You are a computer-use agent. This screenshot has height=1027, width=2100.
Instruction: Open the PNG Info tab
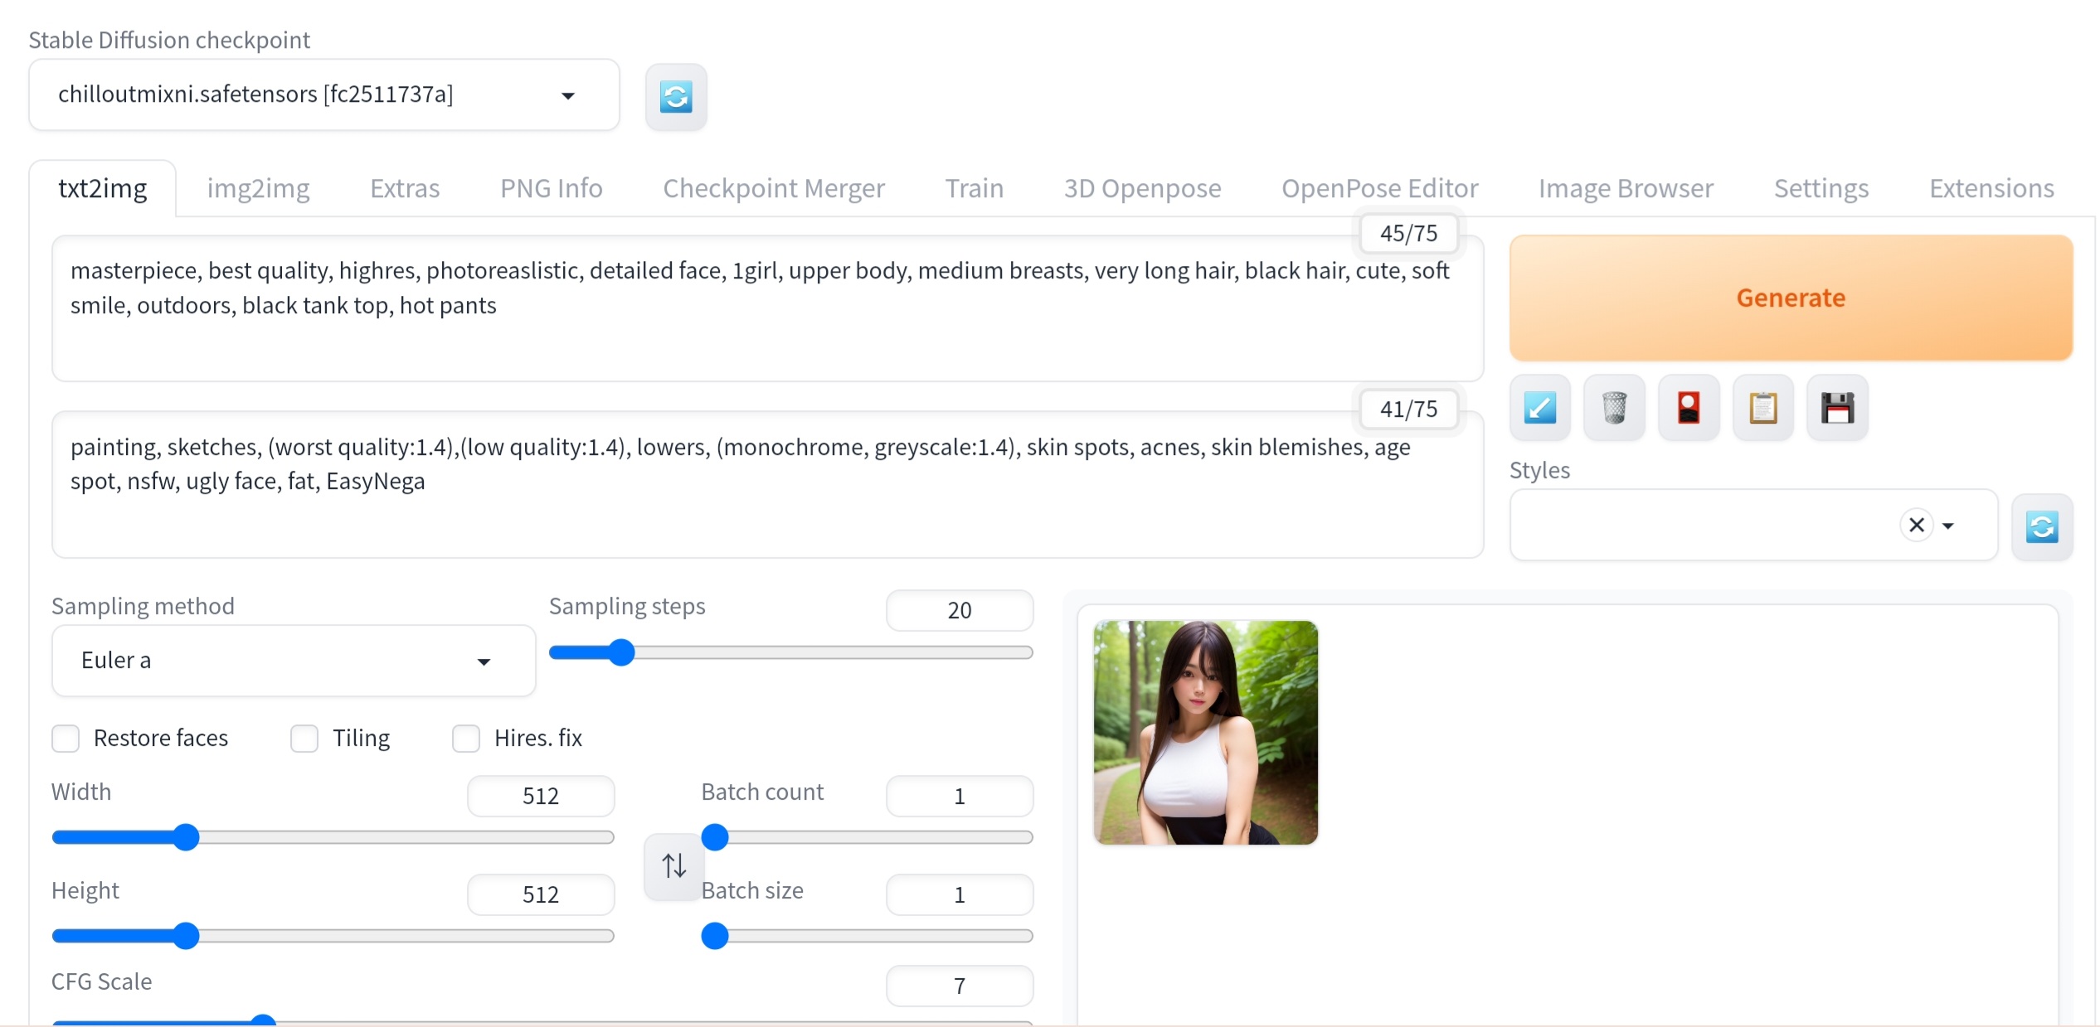[x=551, y=188]
